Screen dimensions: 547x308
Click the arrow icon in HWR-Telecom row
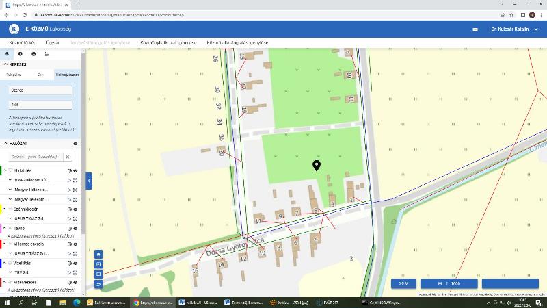pos(69,180)
